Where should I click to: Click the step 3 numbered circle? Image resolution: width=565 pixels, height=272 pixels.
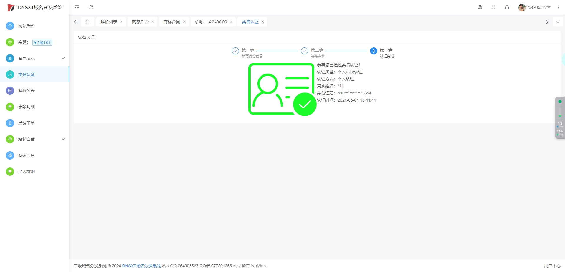point(374,51)
